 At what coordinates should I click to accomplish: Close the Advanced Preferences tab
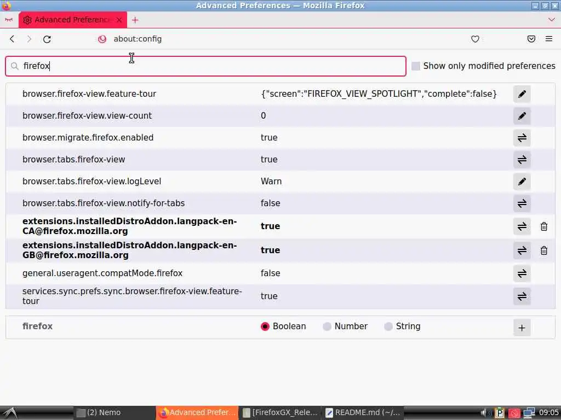point(119,20)
